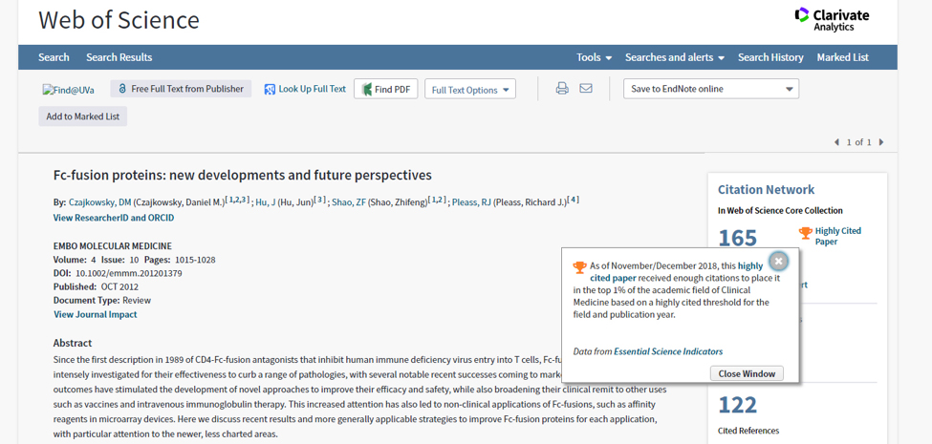
Task: Open the Marked List tab
Action: (842, 57)
